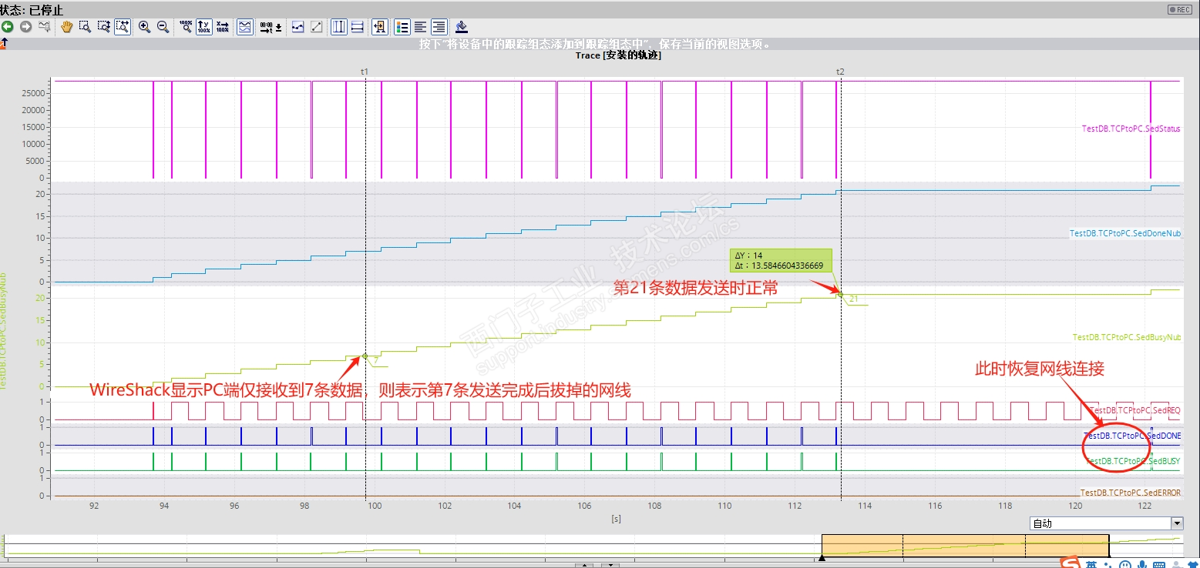
Task: Click the download arrow icon beside time unit
Action: (278, 27)
